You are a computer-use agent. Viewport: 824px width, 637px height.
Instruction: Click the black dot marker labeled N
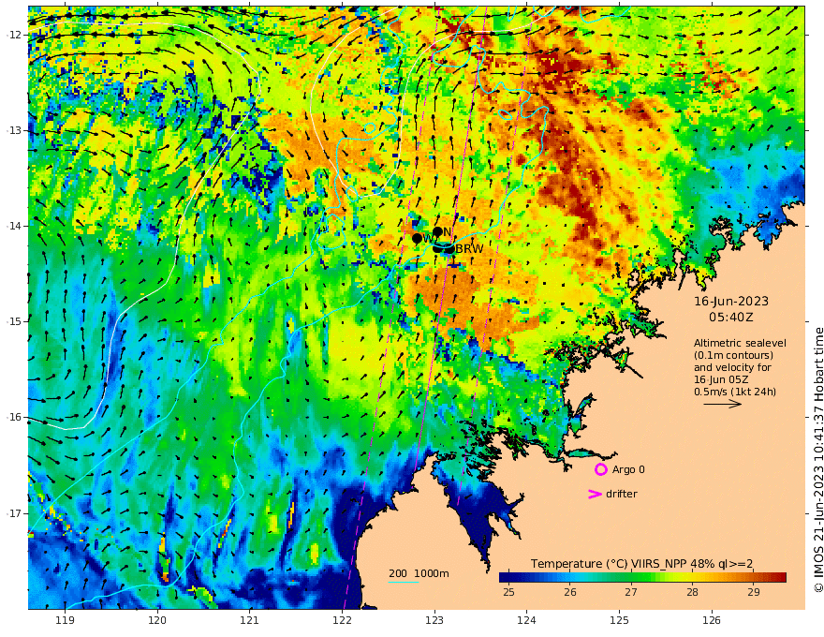click(x=437, y=231)
